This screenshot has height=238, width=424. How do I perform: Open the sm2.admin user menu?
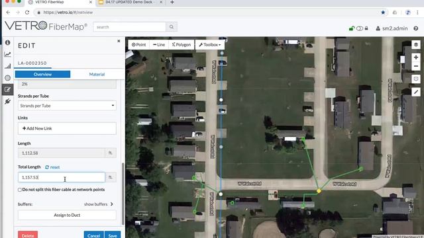(392, 28)
